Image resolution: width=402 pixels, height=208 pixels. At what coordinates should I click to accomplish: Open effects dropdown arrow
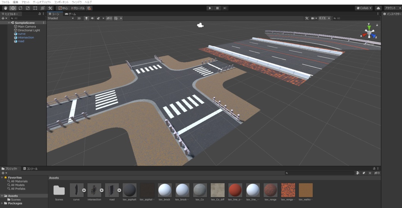(x=103, y=18)
